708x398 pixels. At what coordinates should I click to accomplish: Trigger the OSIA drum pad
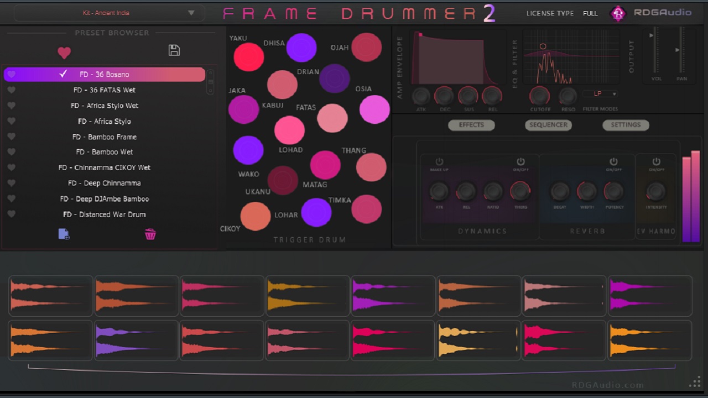point(374,109)
